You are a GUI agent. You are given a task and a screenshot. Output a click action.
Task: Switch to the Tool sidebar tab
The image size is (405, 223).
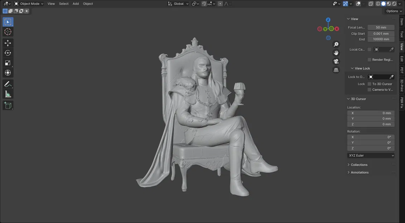click(401, 34)
